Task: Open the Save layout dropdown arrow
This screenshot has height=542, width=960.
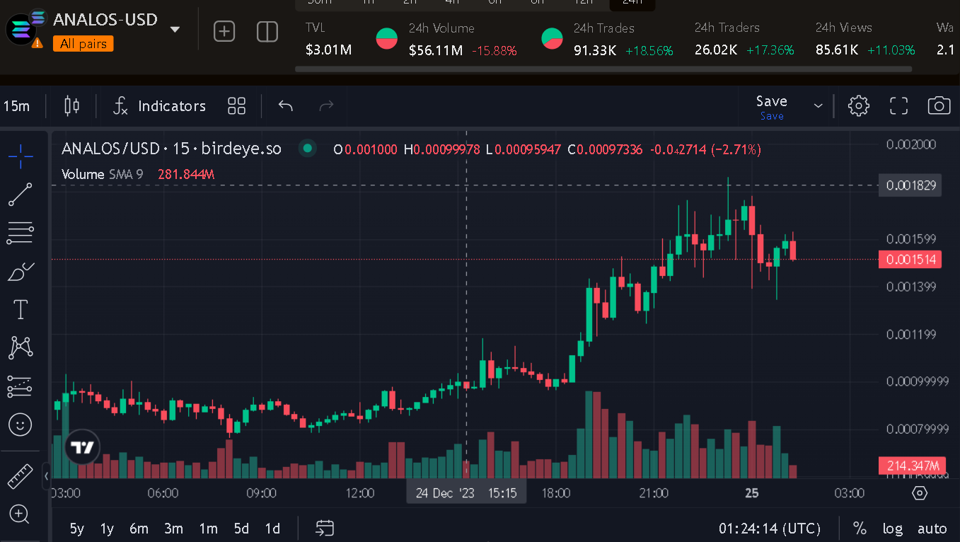Action: coord(819,106)
